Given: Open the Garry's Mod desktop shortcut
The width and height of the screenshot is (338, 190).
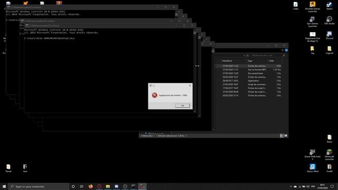Looking at the screenshot, I should point(312,168).
